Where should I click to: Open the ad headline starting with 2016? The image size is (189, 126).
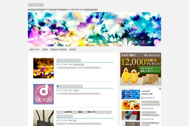point(151,103)
